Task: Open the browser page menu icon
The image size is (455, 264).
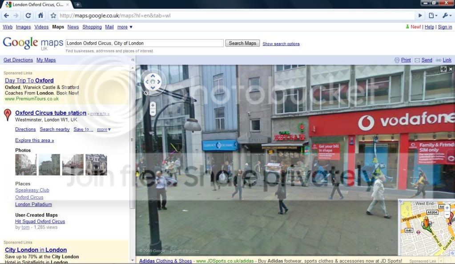Action: click(433, 16)
